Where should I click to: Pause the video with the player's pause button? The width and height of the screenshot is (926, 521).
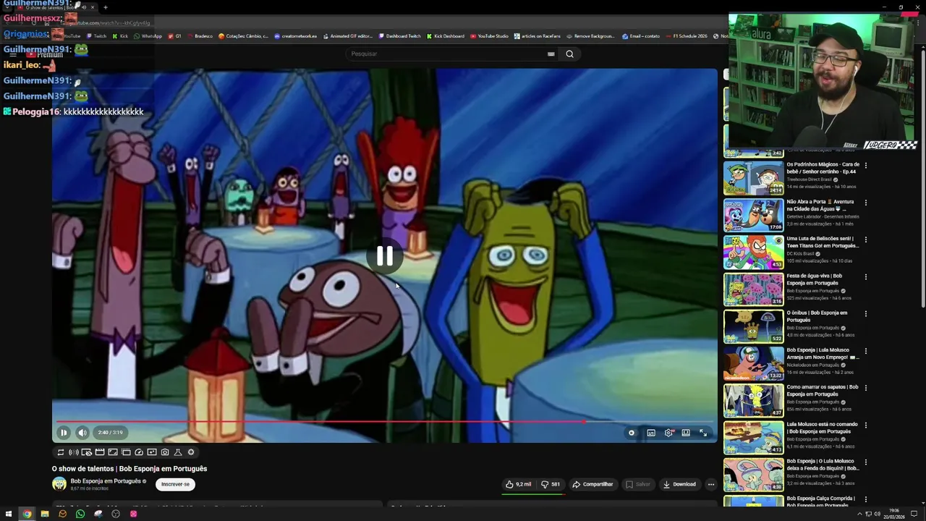tap(64, 433)
